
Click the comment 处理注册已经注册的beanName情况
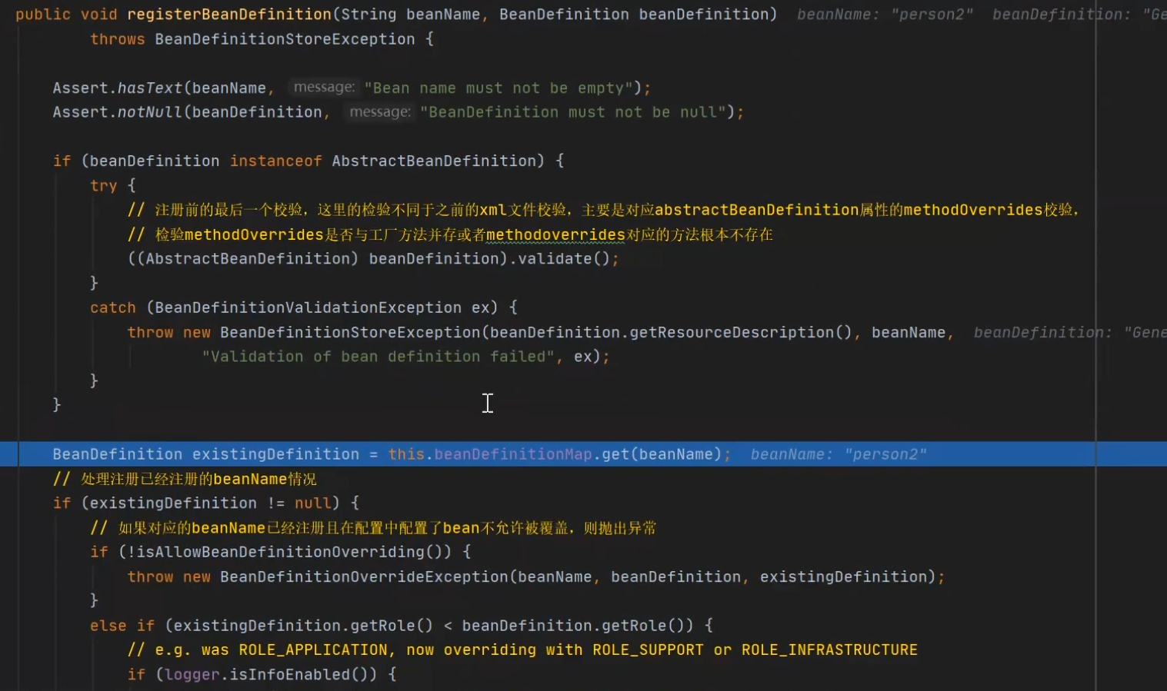(x=185, y=480)
